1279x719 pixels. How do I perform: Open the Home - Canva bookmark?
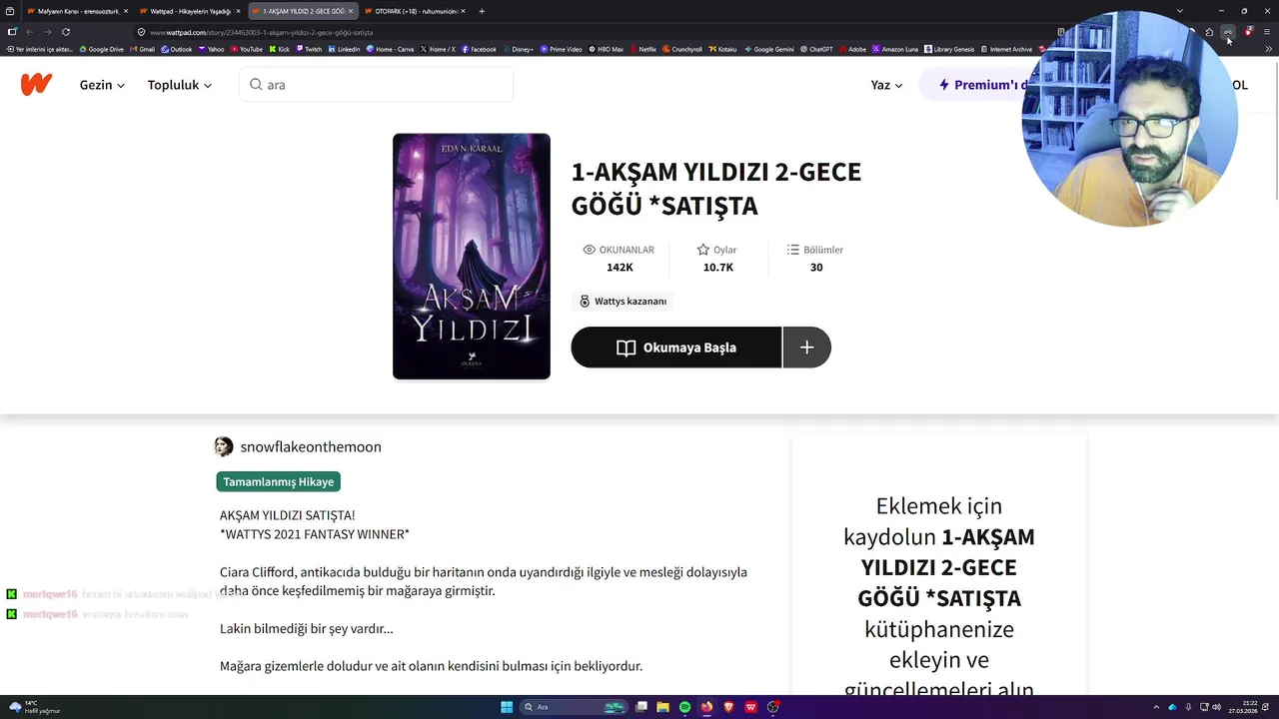coord(391,49)
